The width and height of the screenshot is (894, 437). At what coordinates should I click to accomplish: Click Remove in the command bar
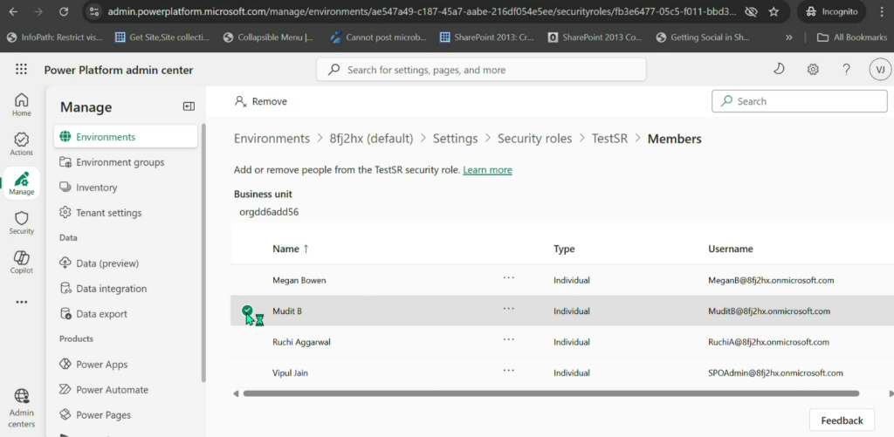(x=261, y=101)
